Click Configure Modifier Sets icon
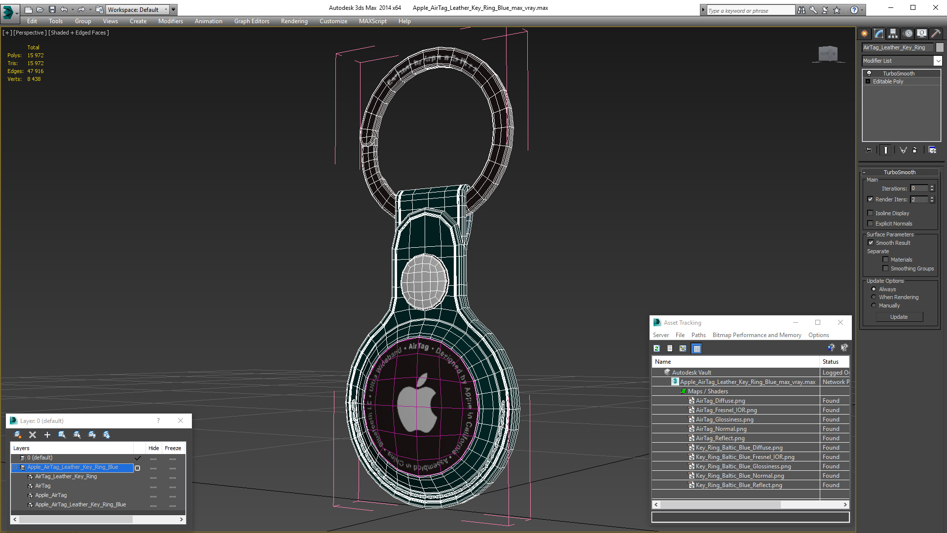This screenshot has width=947, height=533. pyautogui.click(x=932, y=150)
